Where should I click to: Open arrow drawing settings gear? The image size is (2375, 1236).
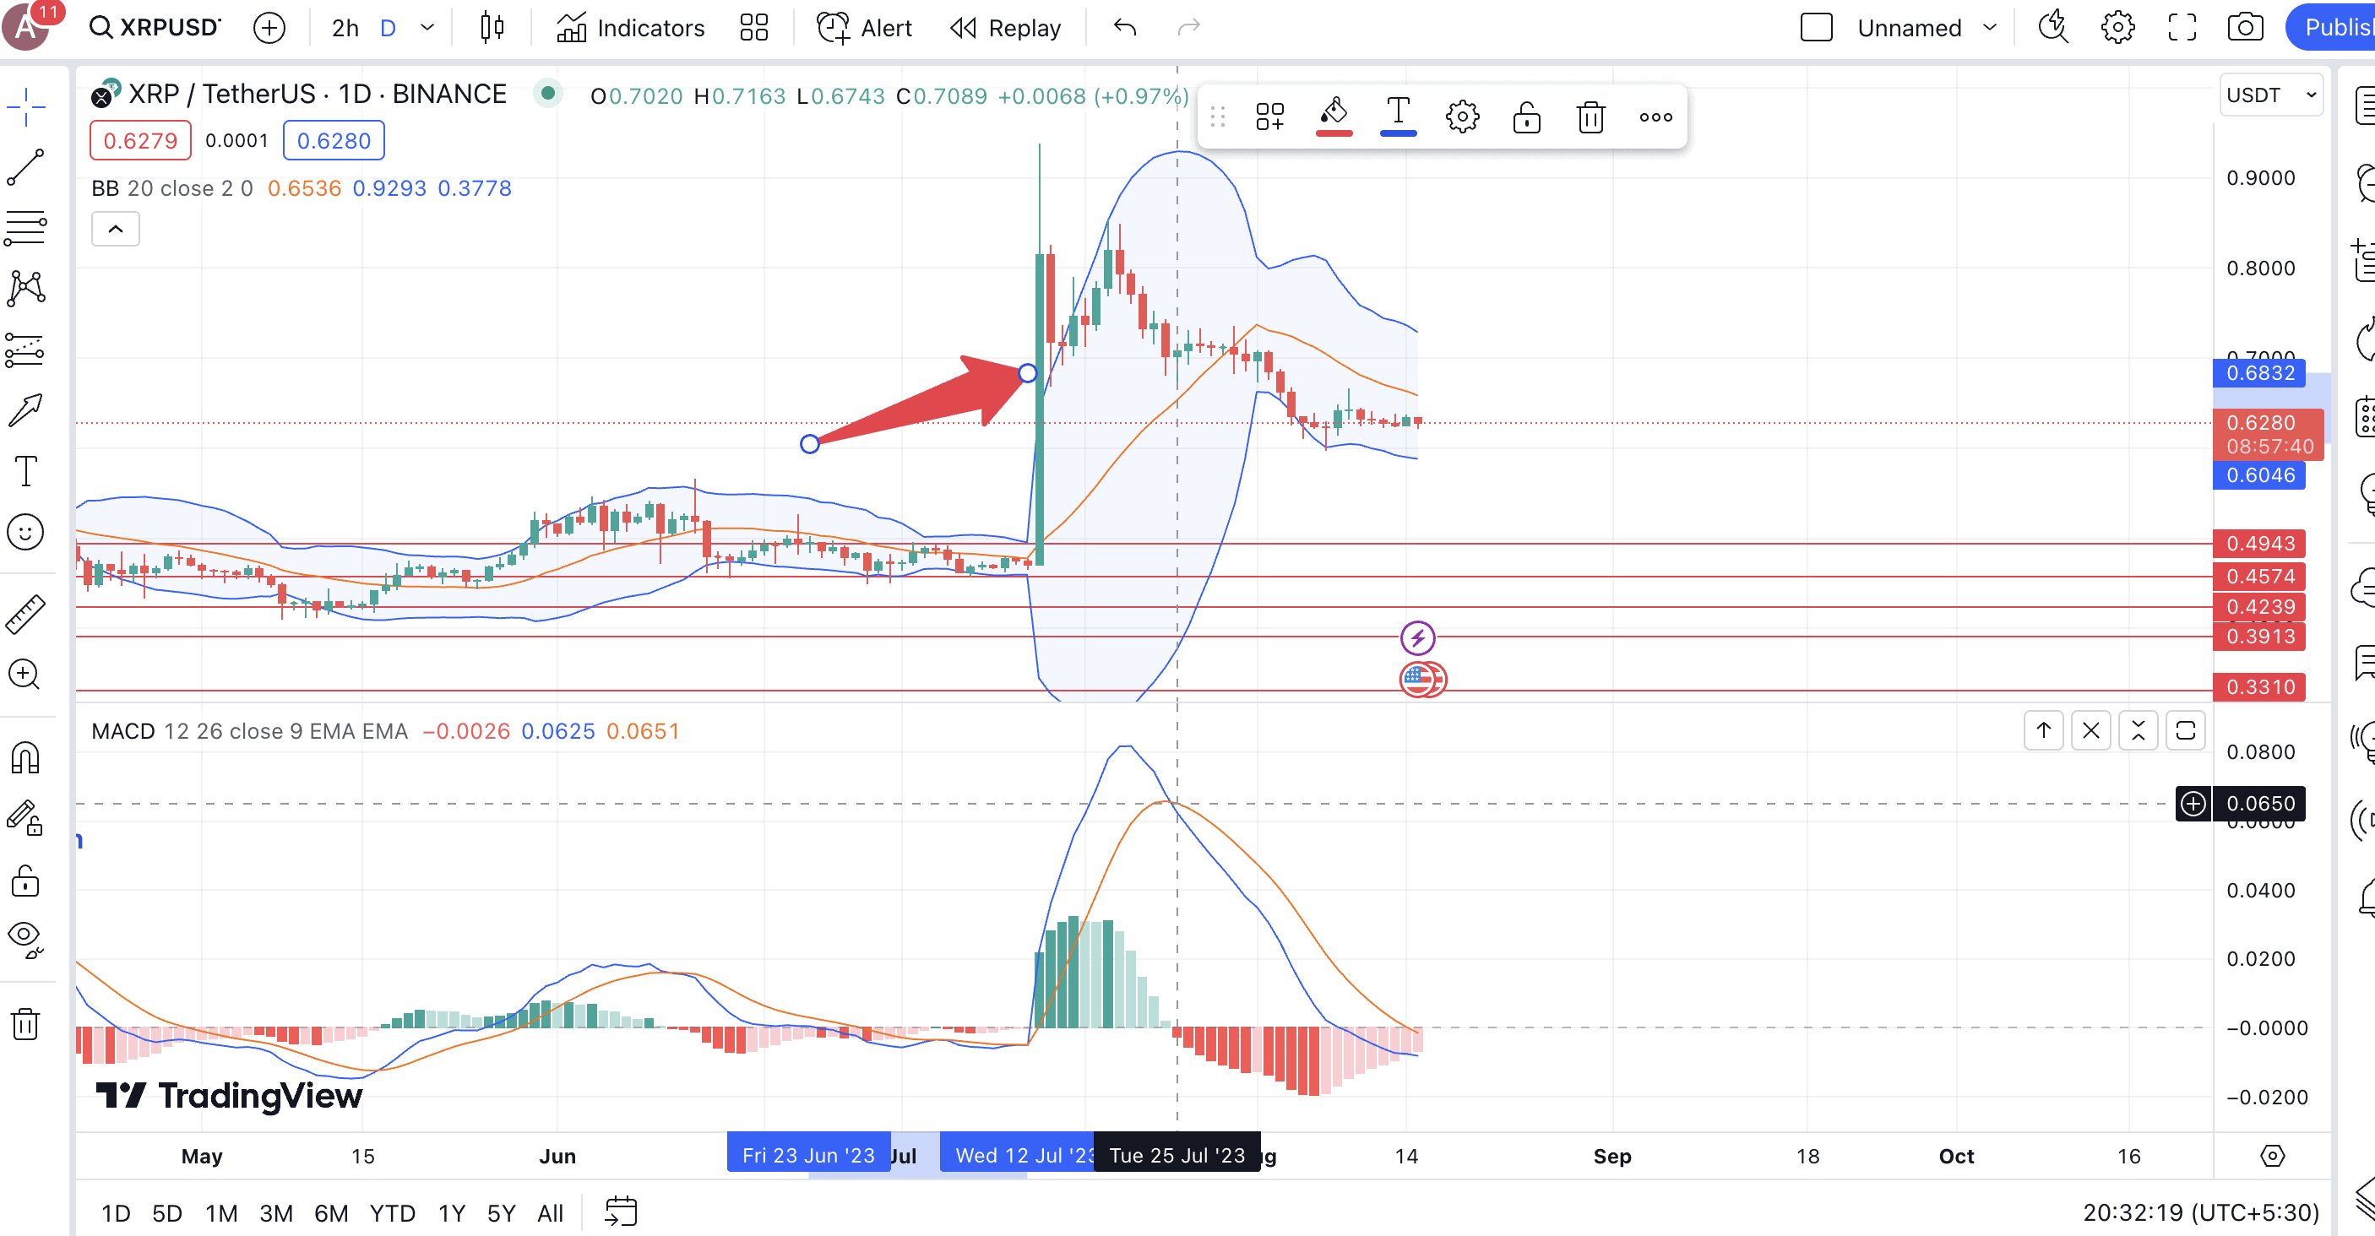tap(1462, 117)
